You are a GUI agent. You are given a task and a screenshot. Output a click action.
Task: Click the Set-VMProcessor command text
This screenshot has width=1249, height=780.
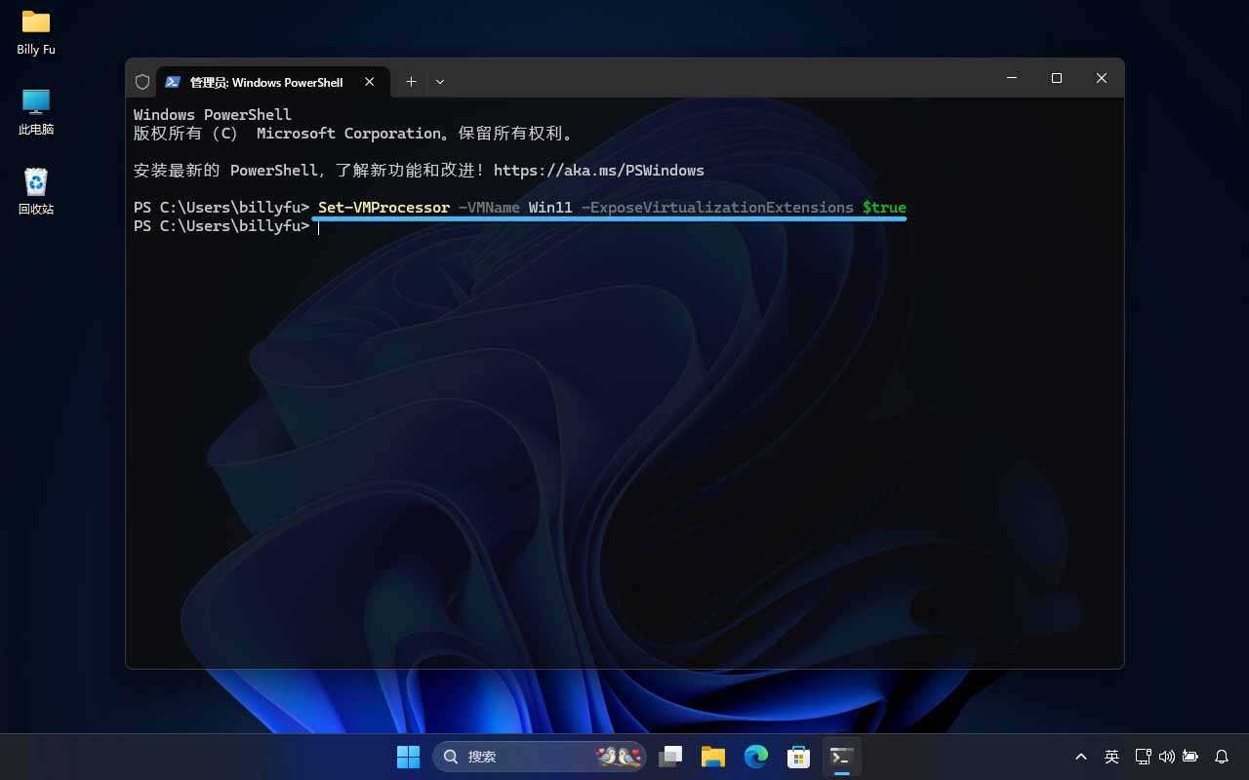coord(384,208)
